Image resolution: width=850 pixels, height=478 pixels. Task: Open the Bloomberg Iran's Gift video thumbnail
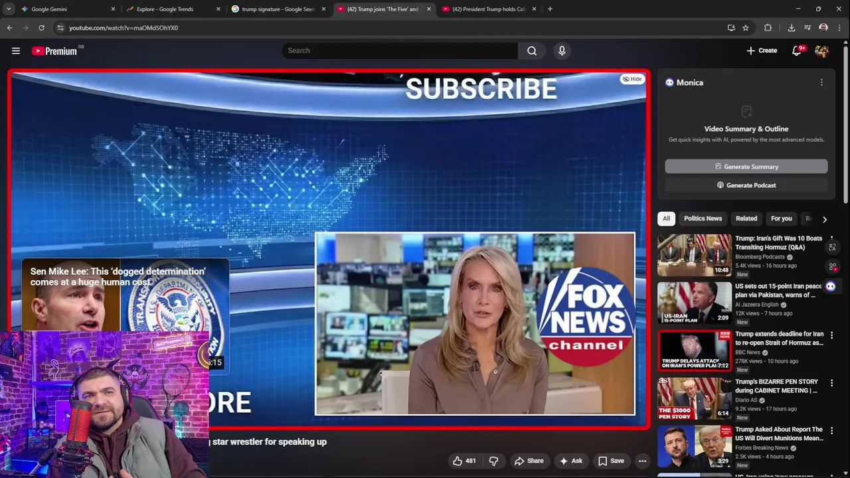[695, 254]
